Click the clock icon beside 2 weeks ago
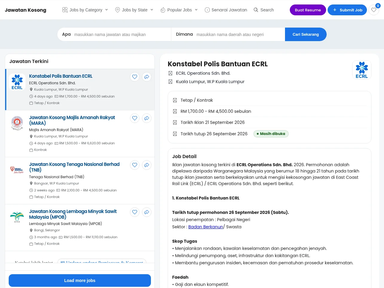The width and height of the screenshot is (384, 288). pyautogui.click(x=31, y=190)
